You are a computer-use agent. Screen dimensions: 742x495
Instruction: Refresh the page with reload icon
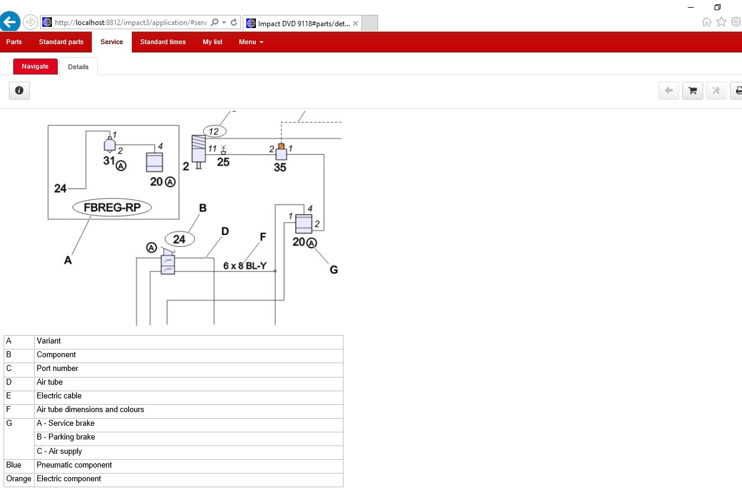pos(234,23)
